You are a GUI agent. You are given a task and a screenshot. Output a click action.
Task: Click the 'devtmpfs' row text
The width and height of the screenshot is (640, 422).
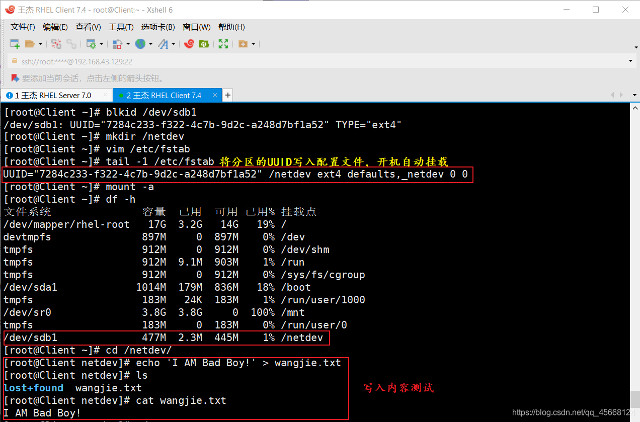click(27, 237)
